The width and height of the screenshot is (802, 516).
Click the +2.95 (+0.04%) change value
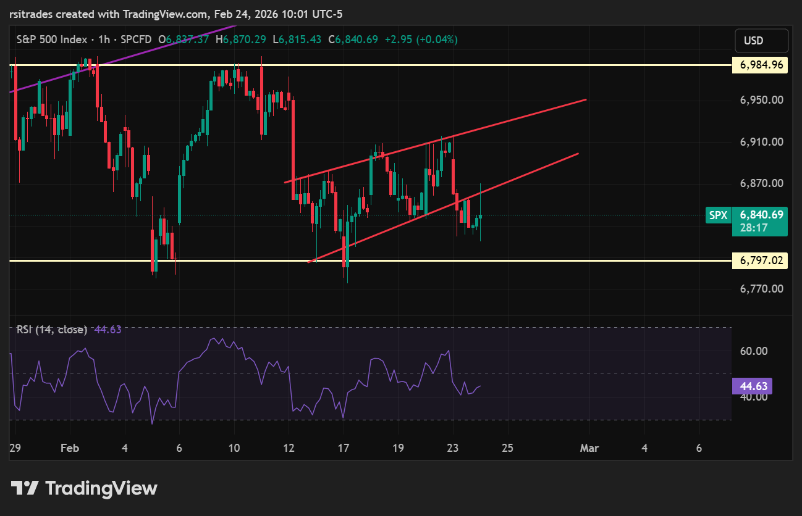click(x=423, y=40)
